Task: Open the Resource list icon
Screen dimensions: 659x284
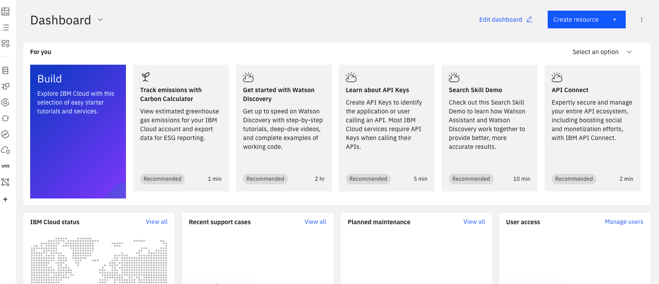Action: click(5, 27)
